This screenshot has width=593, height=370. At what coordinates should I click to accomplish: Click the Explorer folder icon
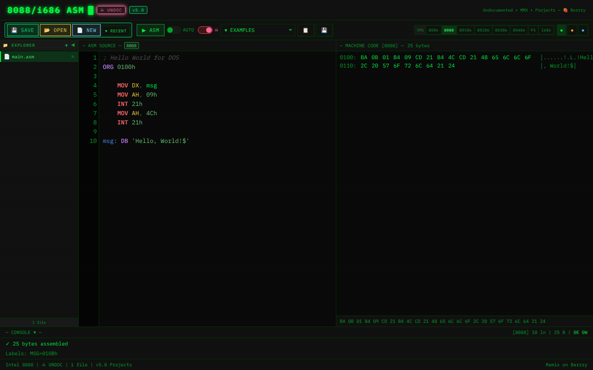(6, 45)
